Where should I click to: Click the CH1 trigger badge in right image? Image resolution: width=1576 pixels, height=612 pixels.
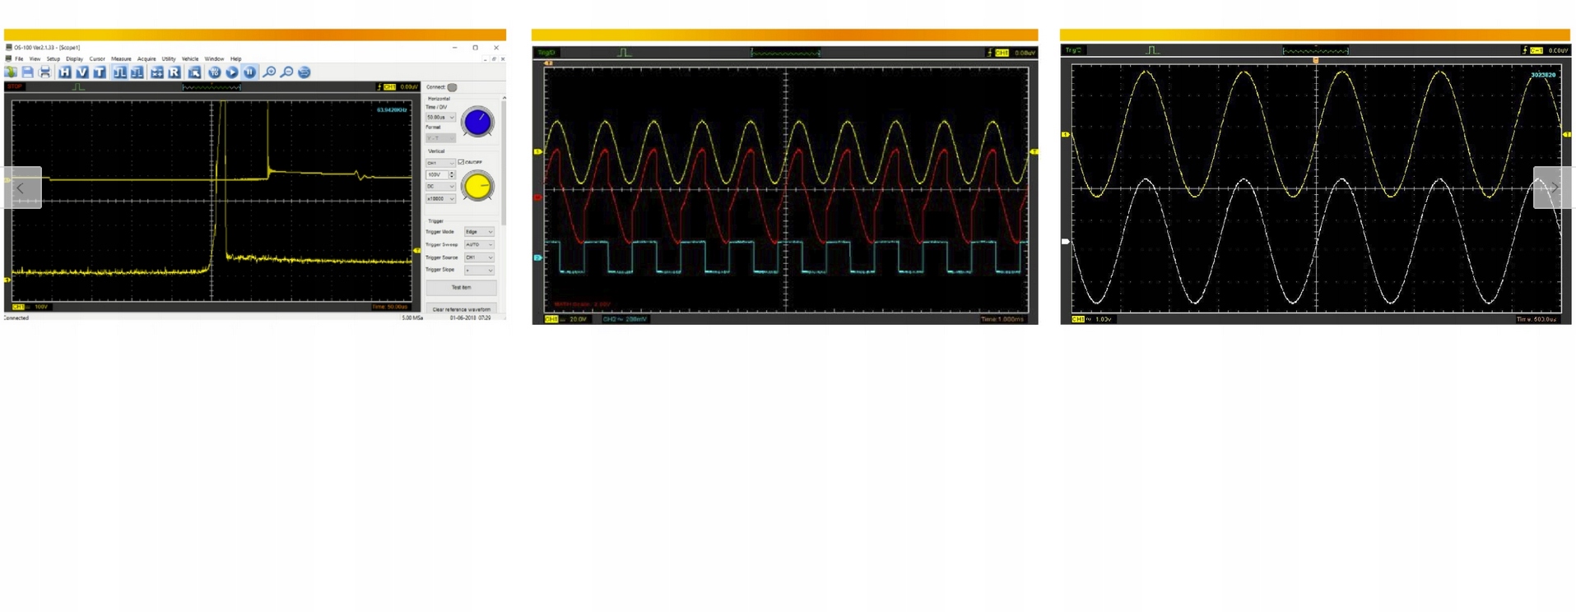(x=1536, y=50)
